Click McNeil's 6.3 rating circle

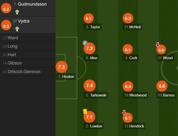coord(128,18)
